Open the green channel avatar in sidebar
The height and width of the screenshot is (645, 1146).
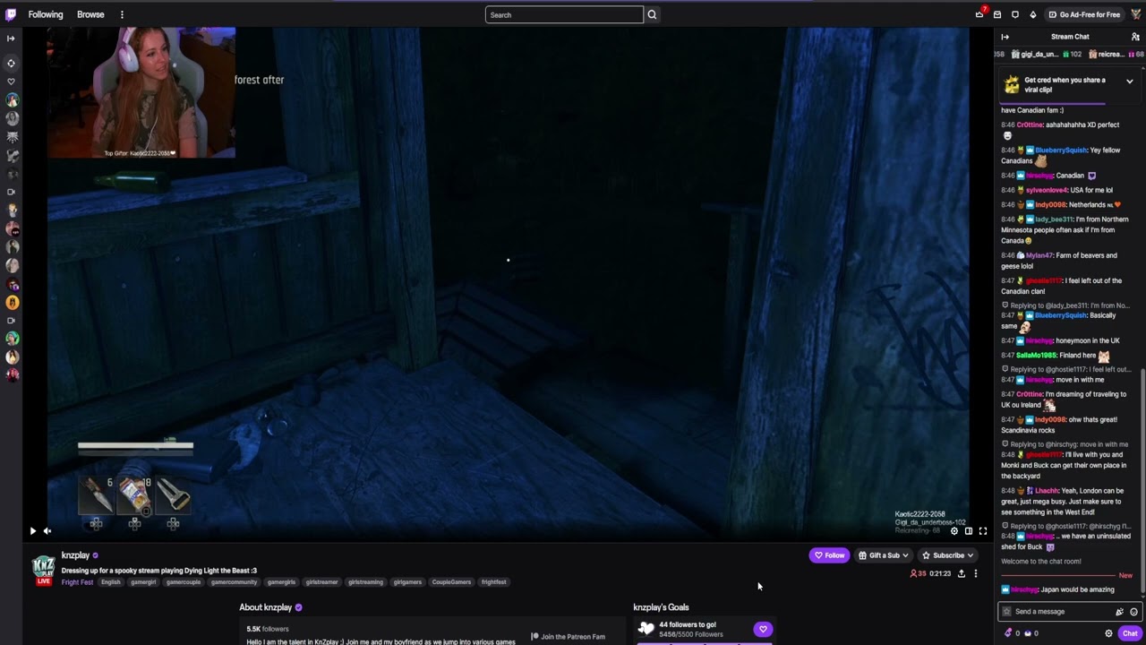pyautogui.click(x=12, y=339)
